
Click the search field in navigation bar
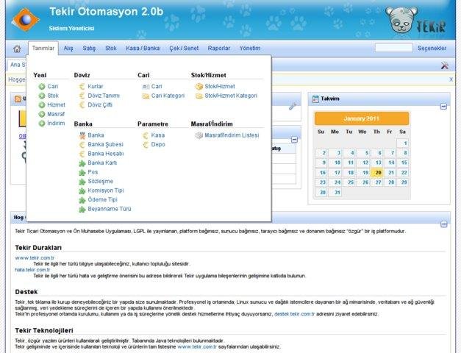pos(393,48)
